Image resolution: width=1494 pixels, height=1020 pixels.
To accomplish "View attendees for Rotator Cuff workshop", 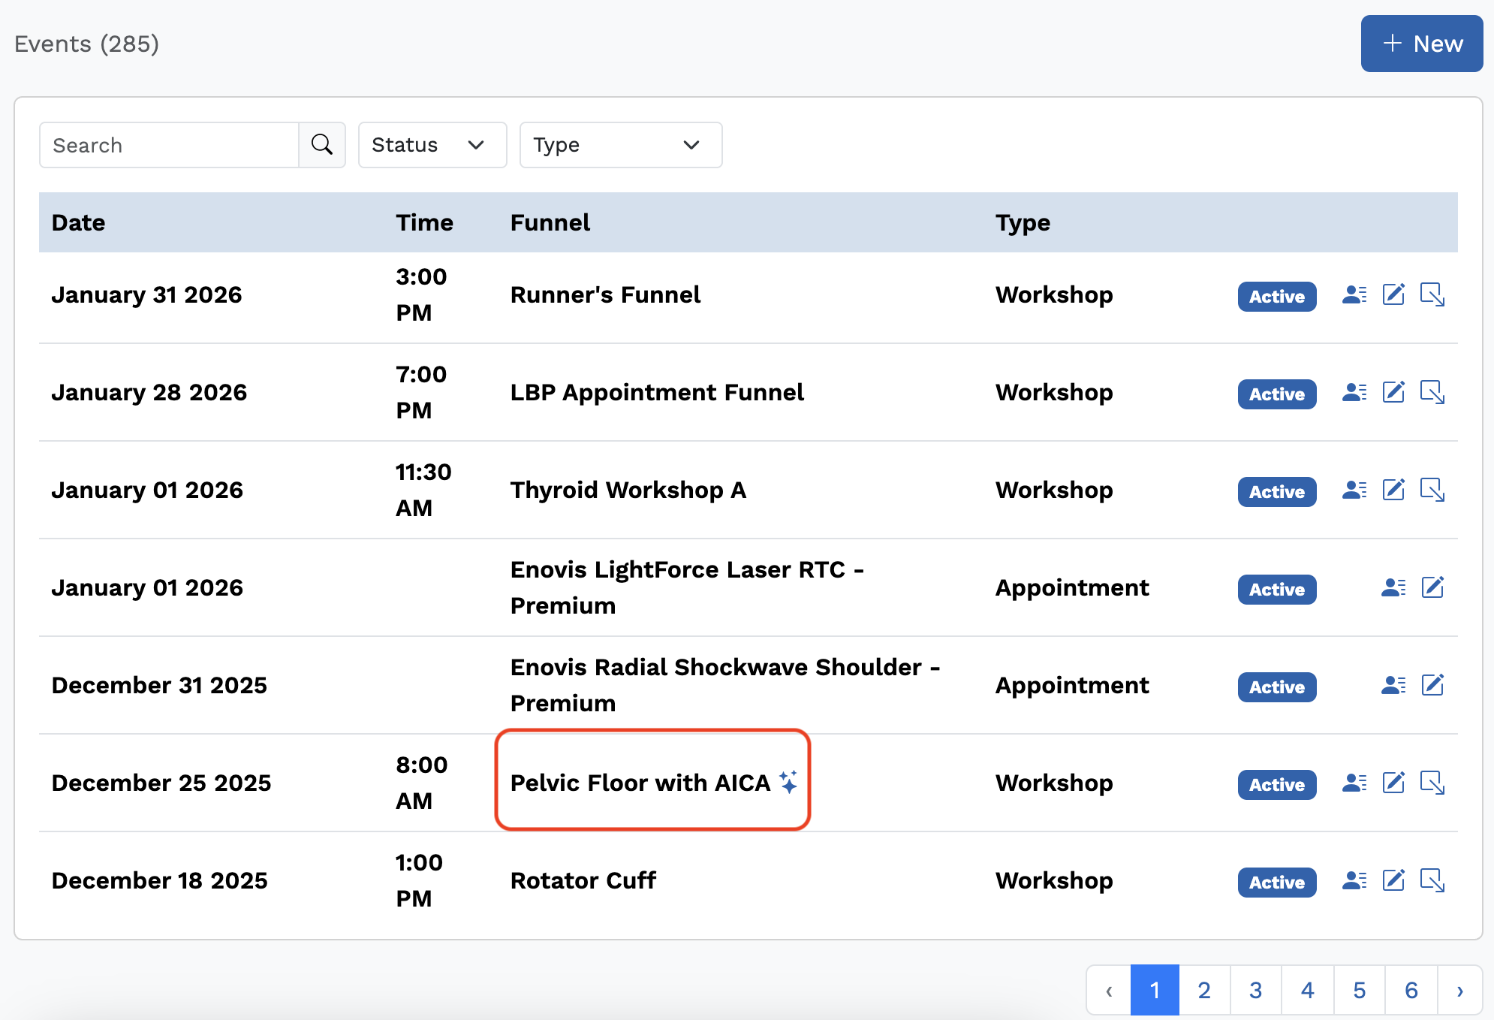I will click(x=1354, y=880).
